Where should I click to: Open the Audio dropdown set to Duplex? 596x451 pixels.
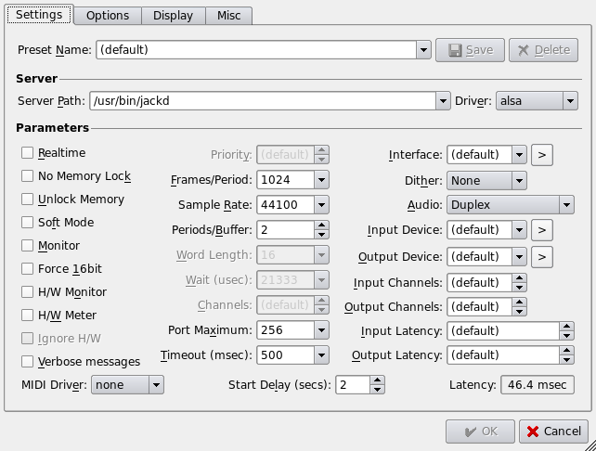566,204
